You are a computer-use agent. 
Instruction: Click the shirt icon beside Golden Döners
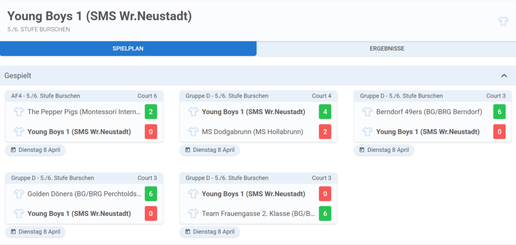coord(19,194)
